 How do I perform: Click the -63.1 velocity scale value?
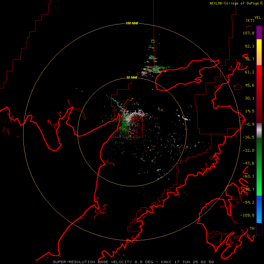[248, 176]
